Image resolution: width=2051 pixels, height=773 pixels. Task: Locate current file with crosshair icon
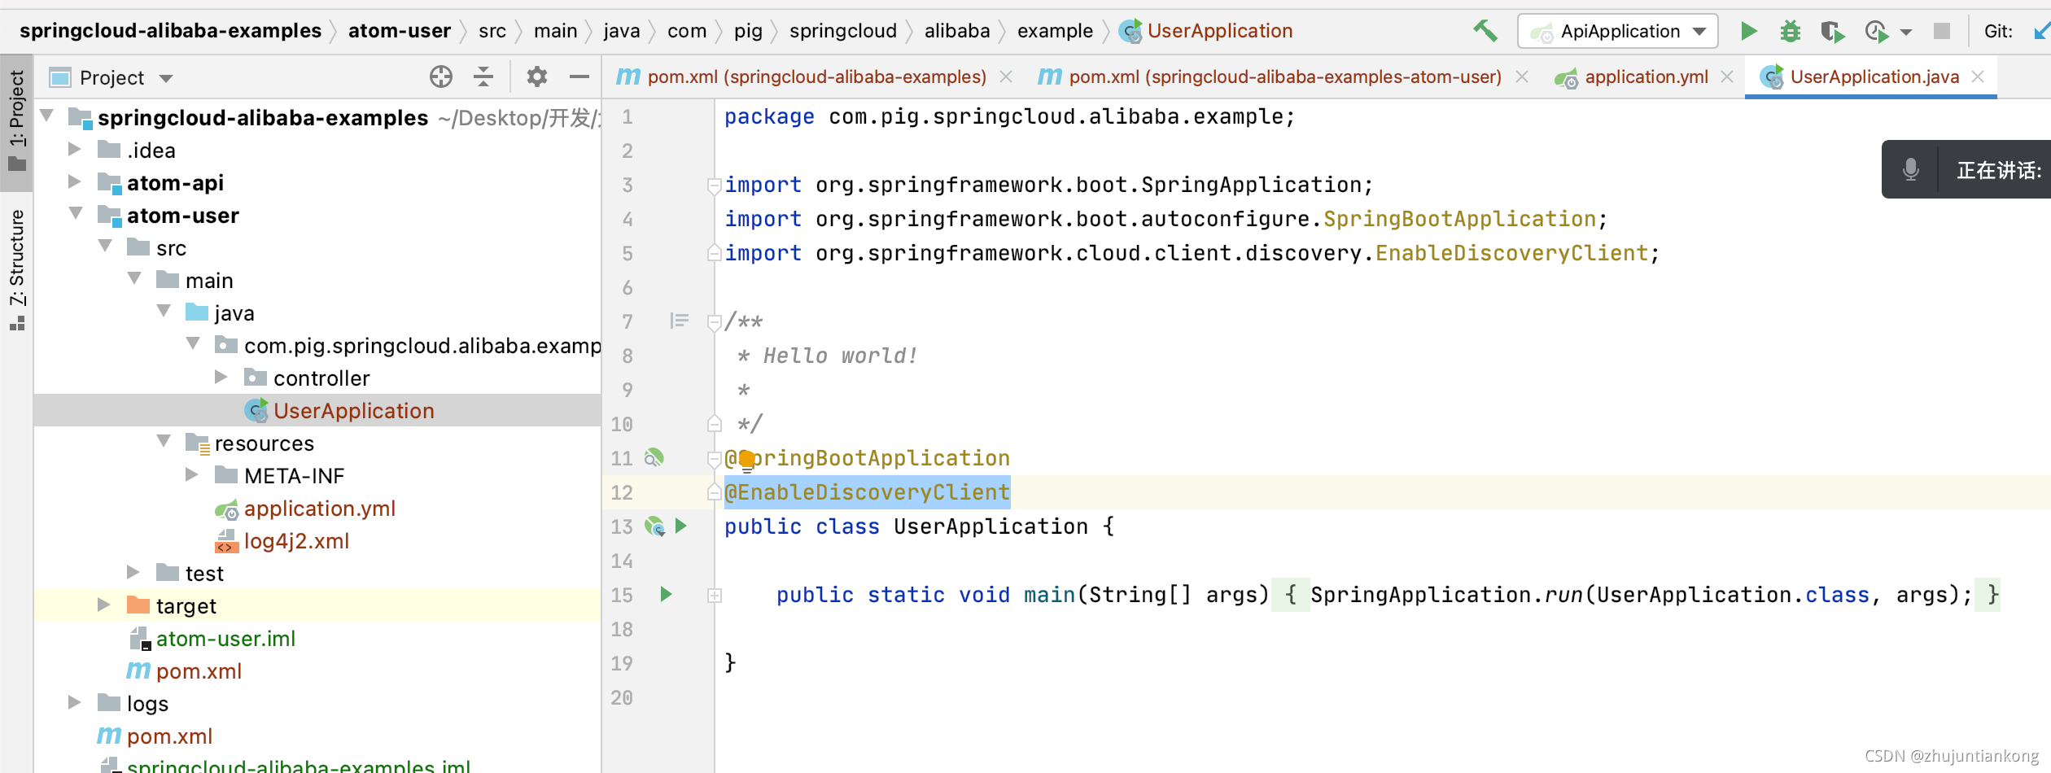click(441, 77)
